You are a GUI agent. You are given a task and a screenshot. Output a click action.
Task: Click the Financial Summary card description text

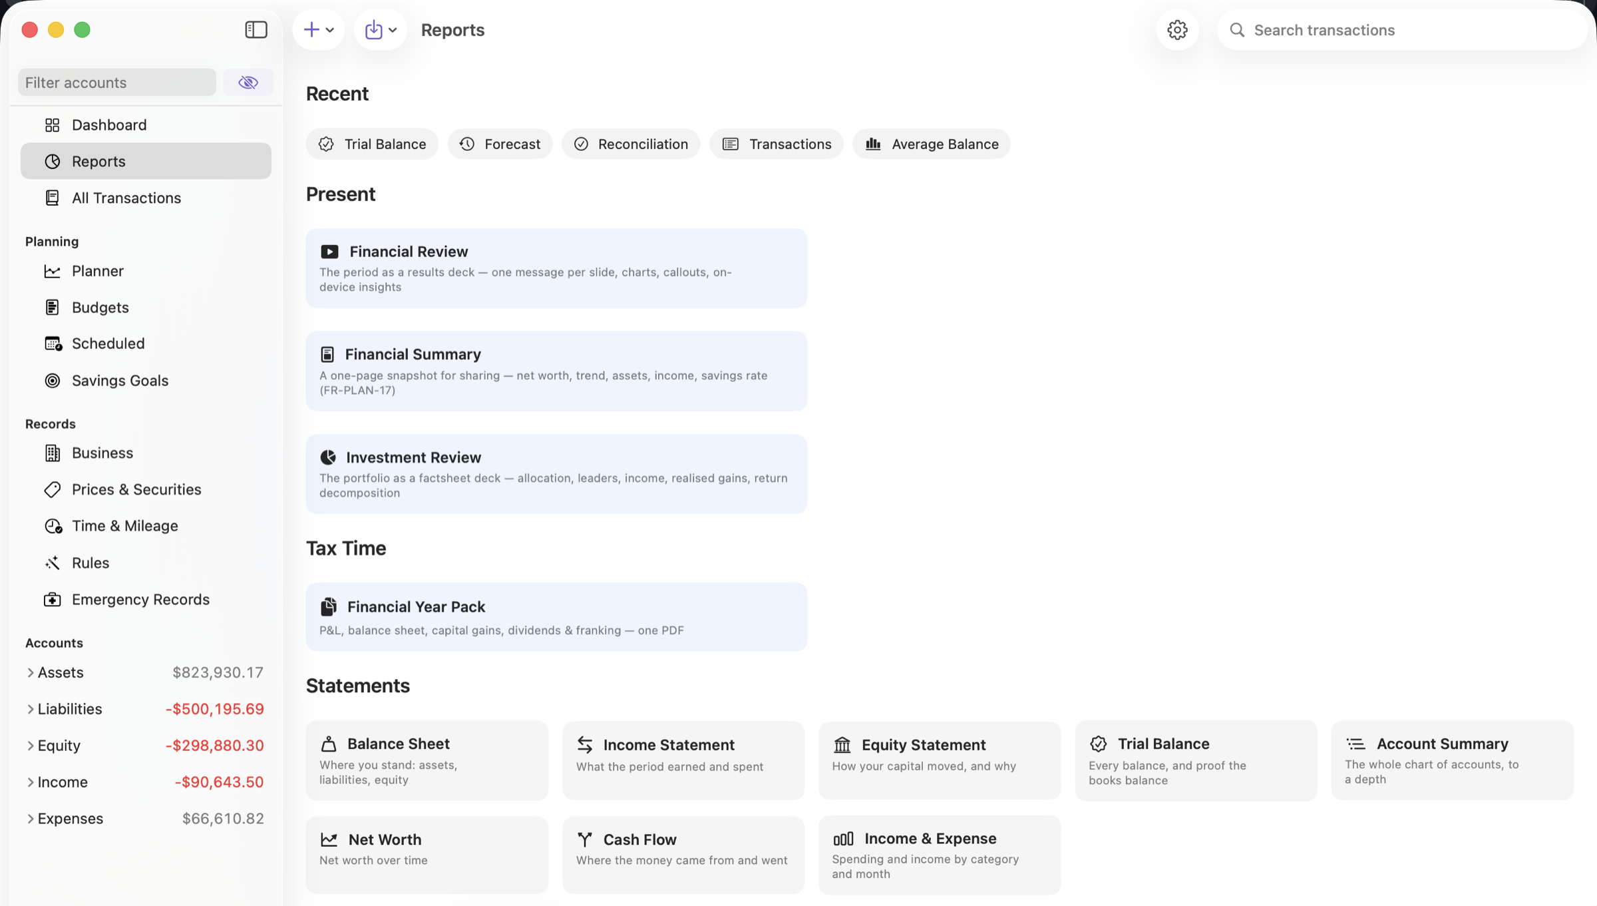click(x=544, y=383)
